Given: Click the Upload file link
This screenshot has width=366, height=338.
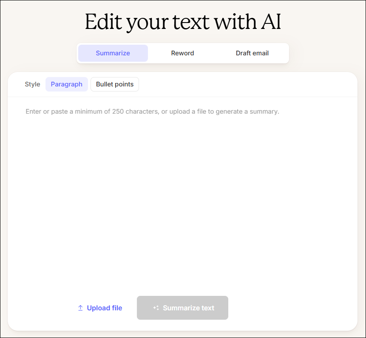Looking at the screenshot, I should [100, 308].
